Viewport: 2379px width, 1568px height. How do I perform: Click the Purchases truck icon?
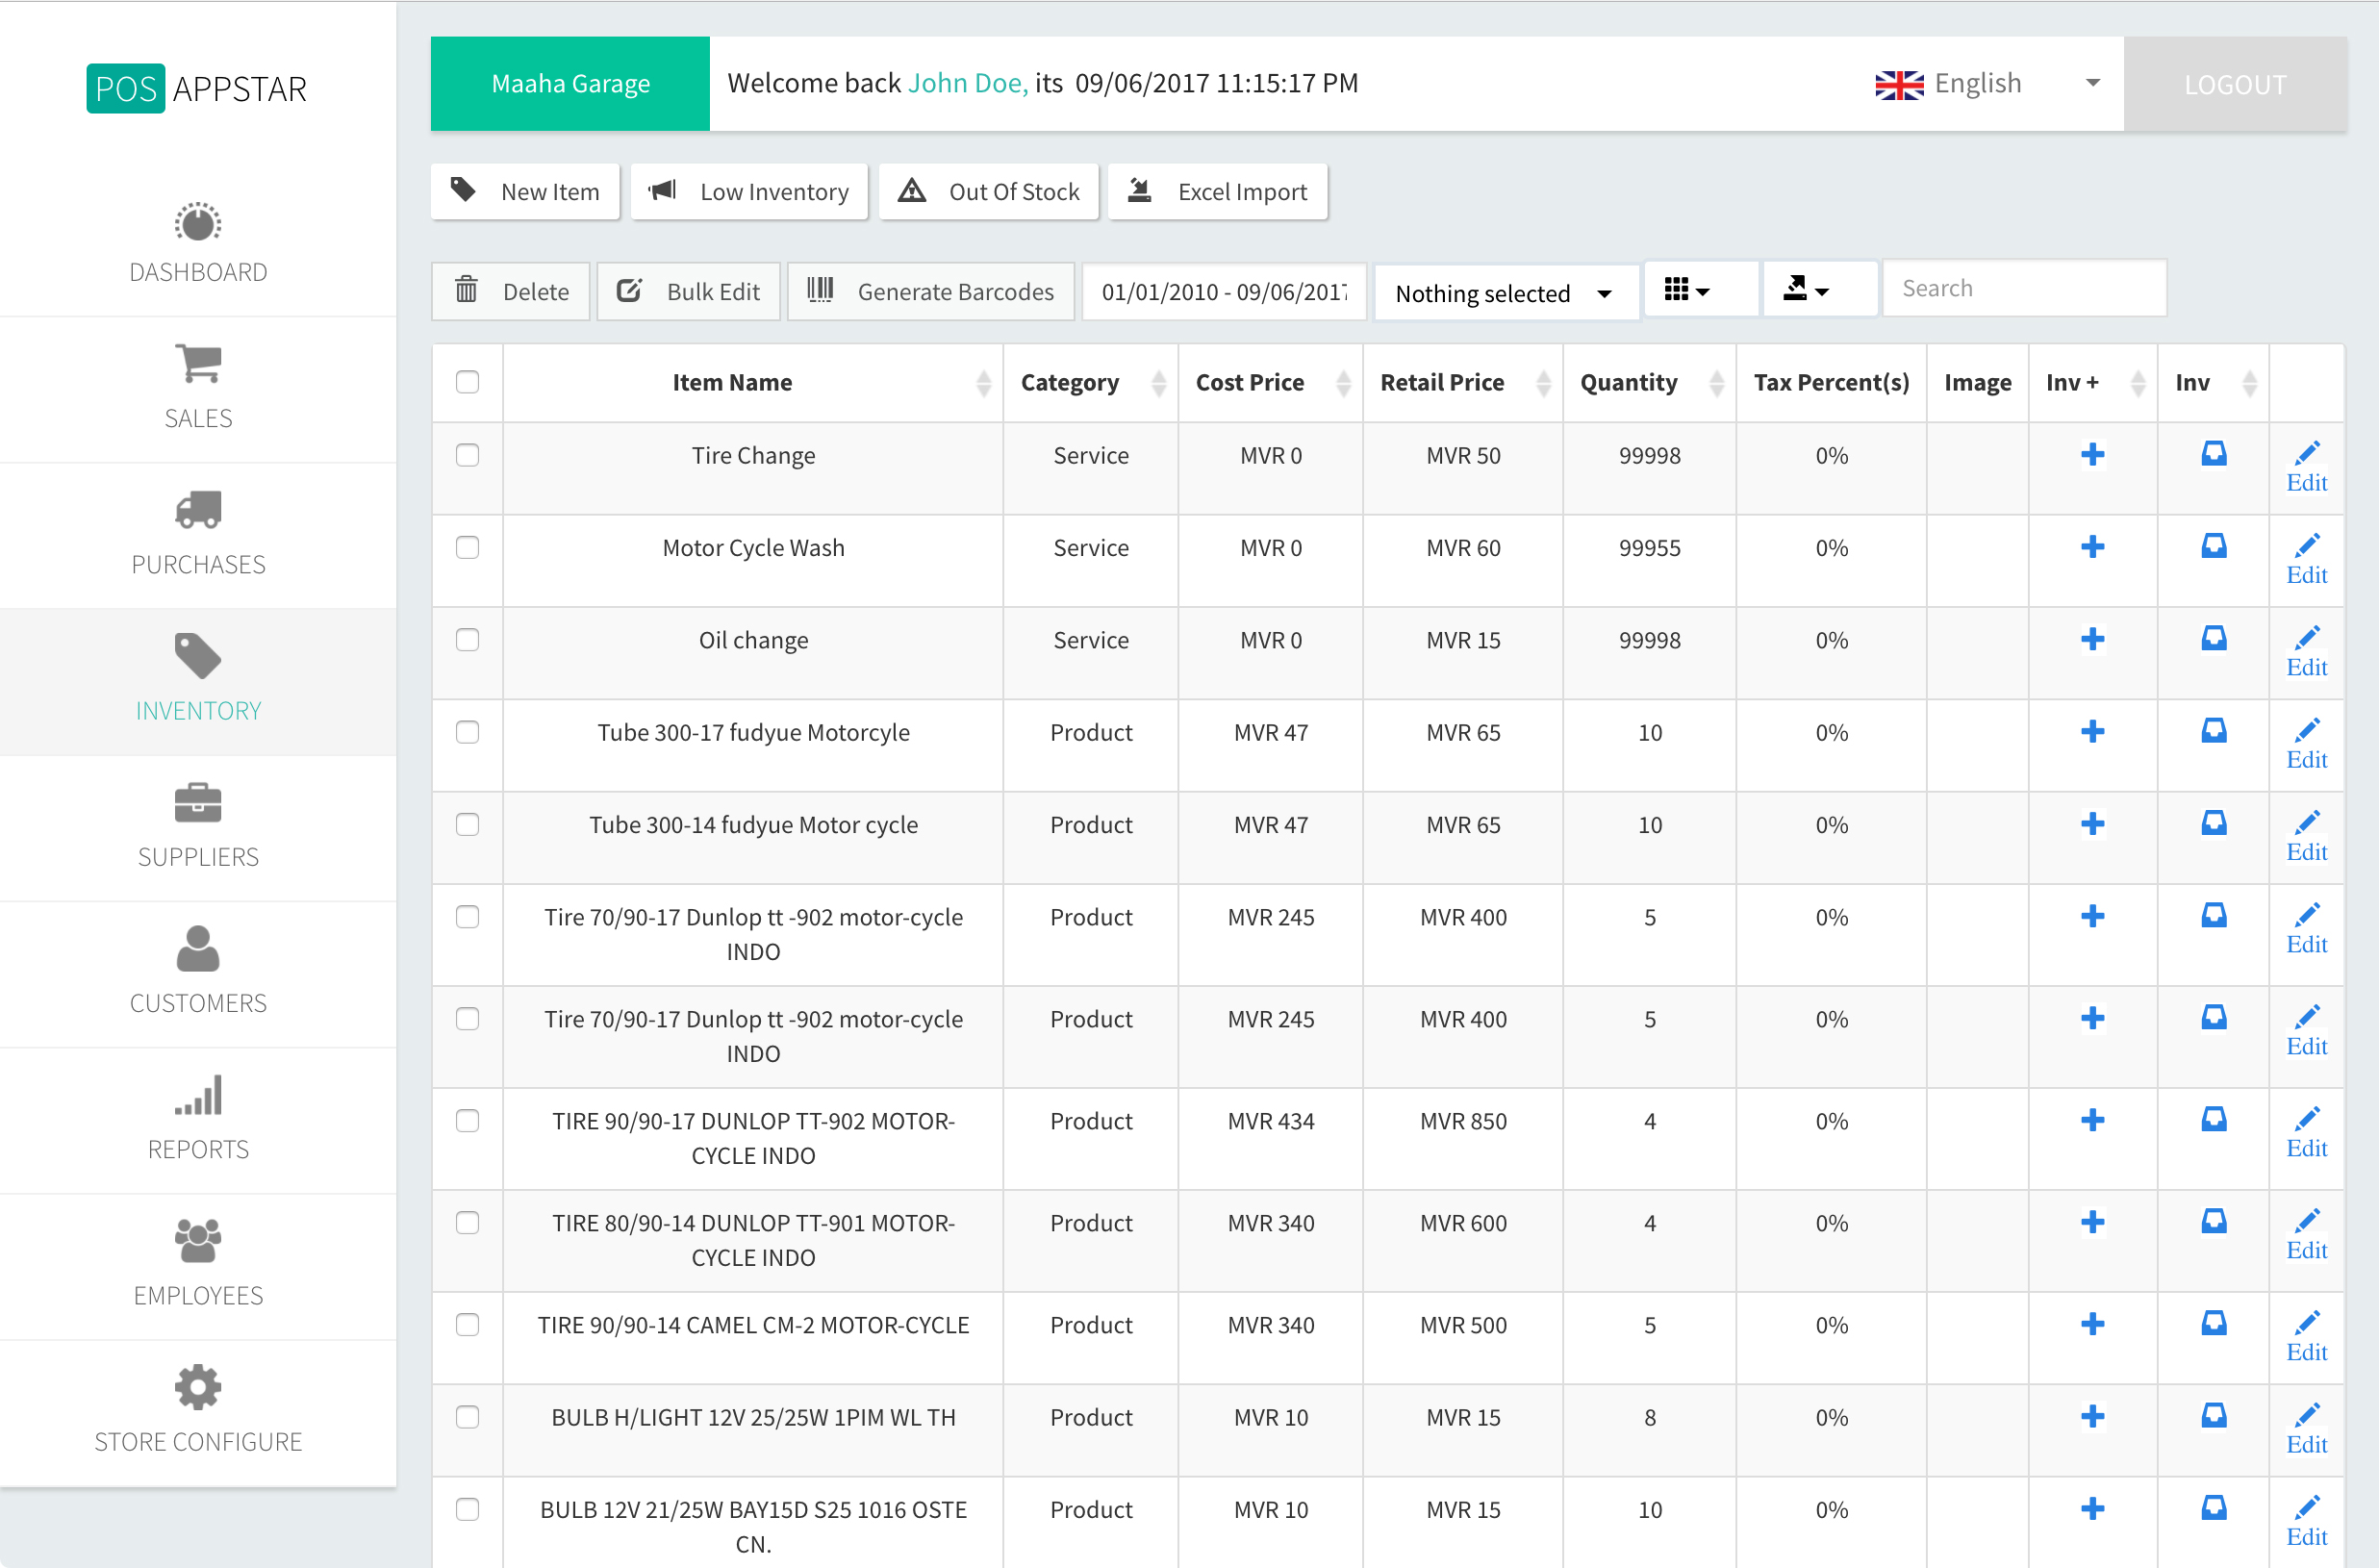pyautogui.click(x=198, y=510)
